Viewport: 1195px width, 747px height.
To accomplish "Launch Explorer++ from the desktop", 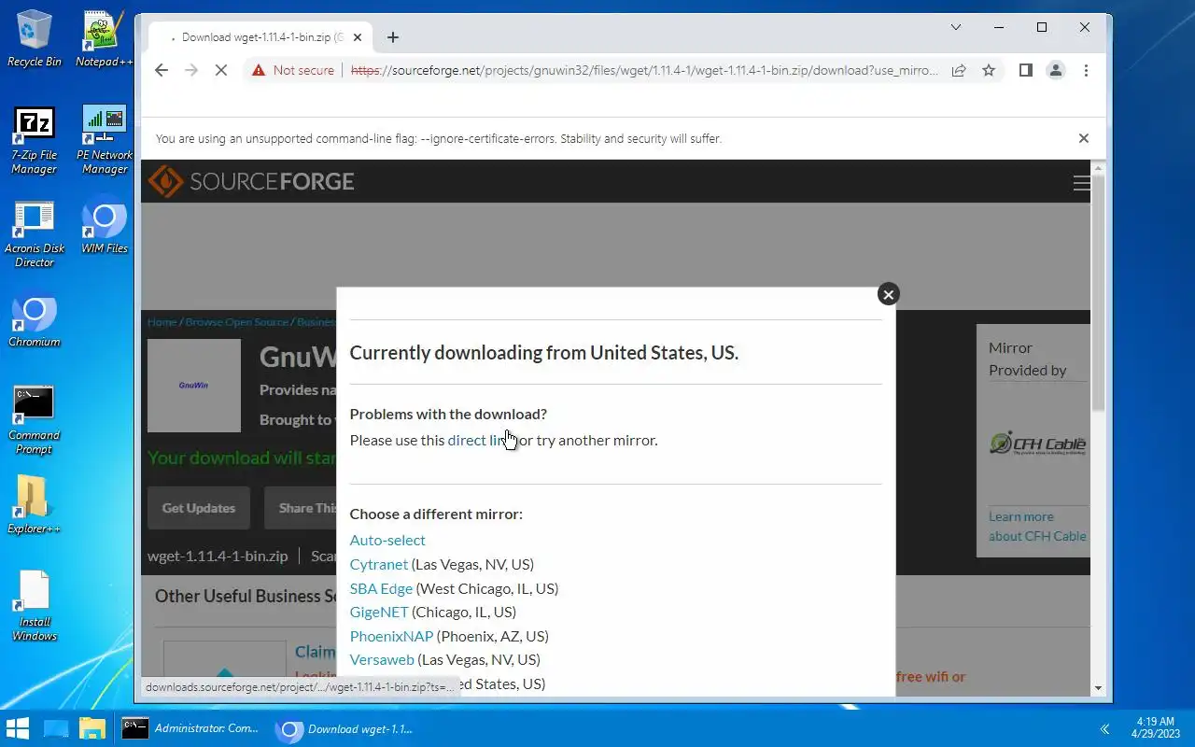I will [x=35, y=506].
